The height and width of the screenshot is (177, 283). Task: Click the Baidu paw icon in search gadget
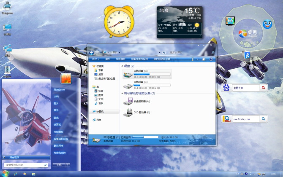226,88
